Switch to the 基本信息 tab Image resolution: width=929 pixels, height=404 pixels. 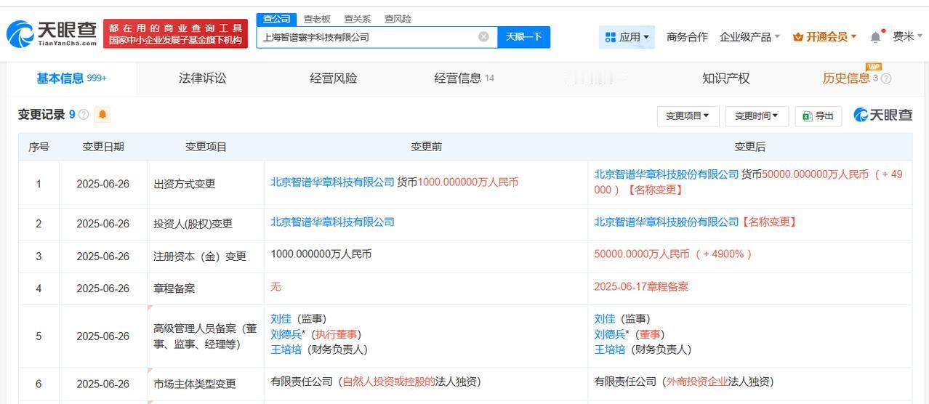pyautogui.click(x=71, y=78)
